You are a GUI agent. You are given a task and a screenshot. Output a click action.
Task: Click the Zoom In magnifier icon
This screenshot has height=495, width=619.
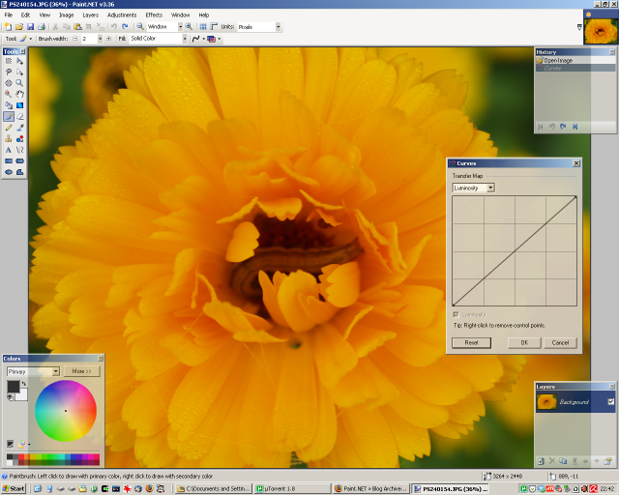(x=189, y=27)
